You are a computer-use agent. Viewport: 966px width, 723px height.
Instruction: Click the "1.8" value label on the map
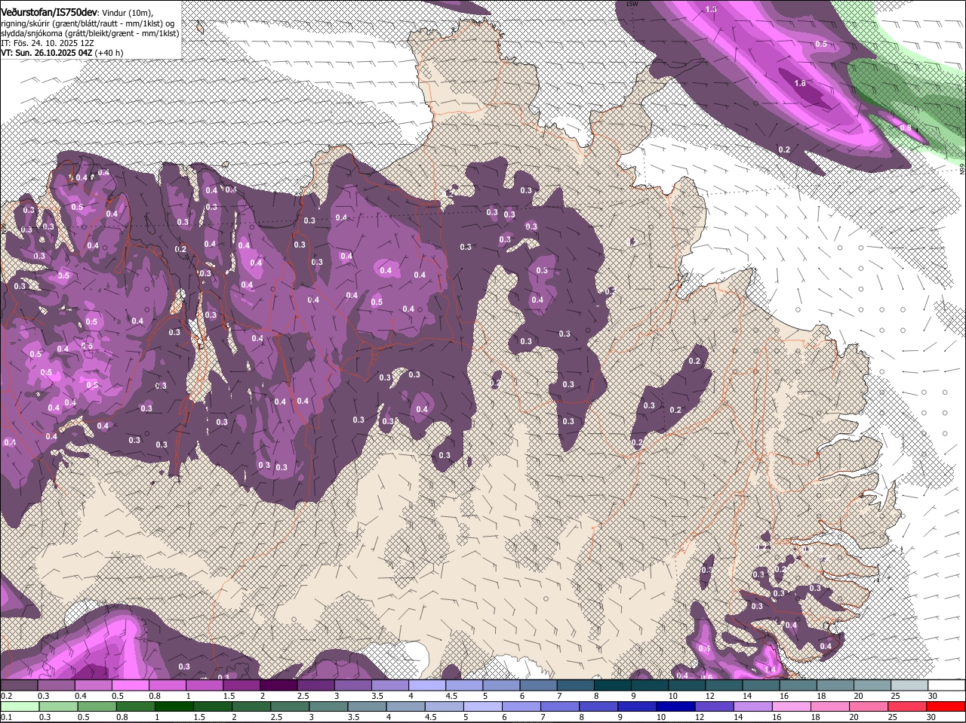click(801, 83)
